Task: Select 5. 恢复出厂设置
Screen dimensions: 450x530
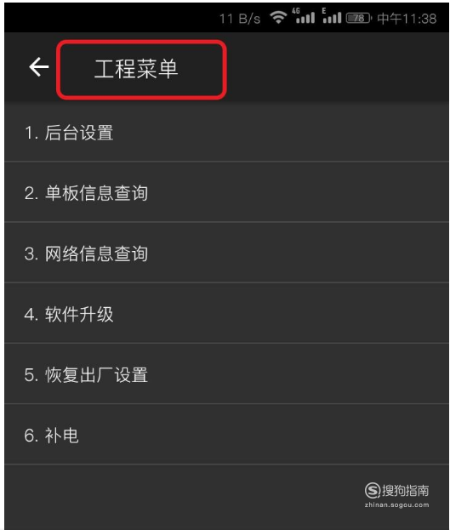Action: tap(226, 374)
